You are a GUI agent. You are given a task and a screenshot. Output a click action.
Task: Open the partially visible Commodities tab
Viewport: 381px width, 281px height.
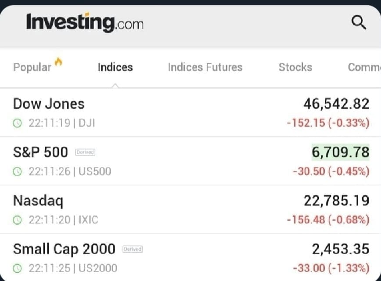(x=364, y=67)
